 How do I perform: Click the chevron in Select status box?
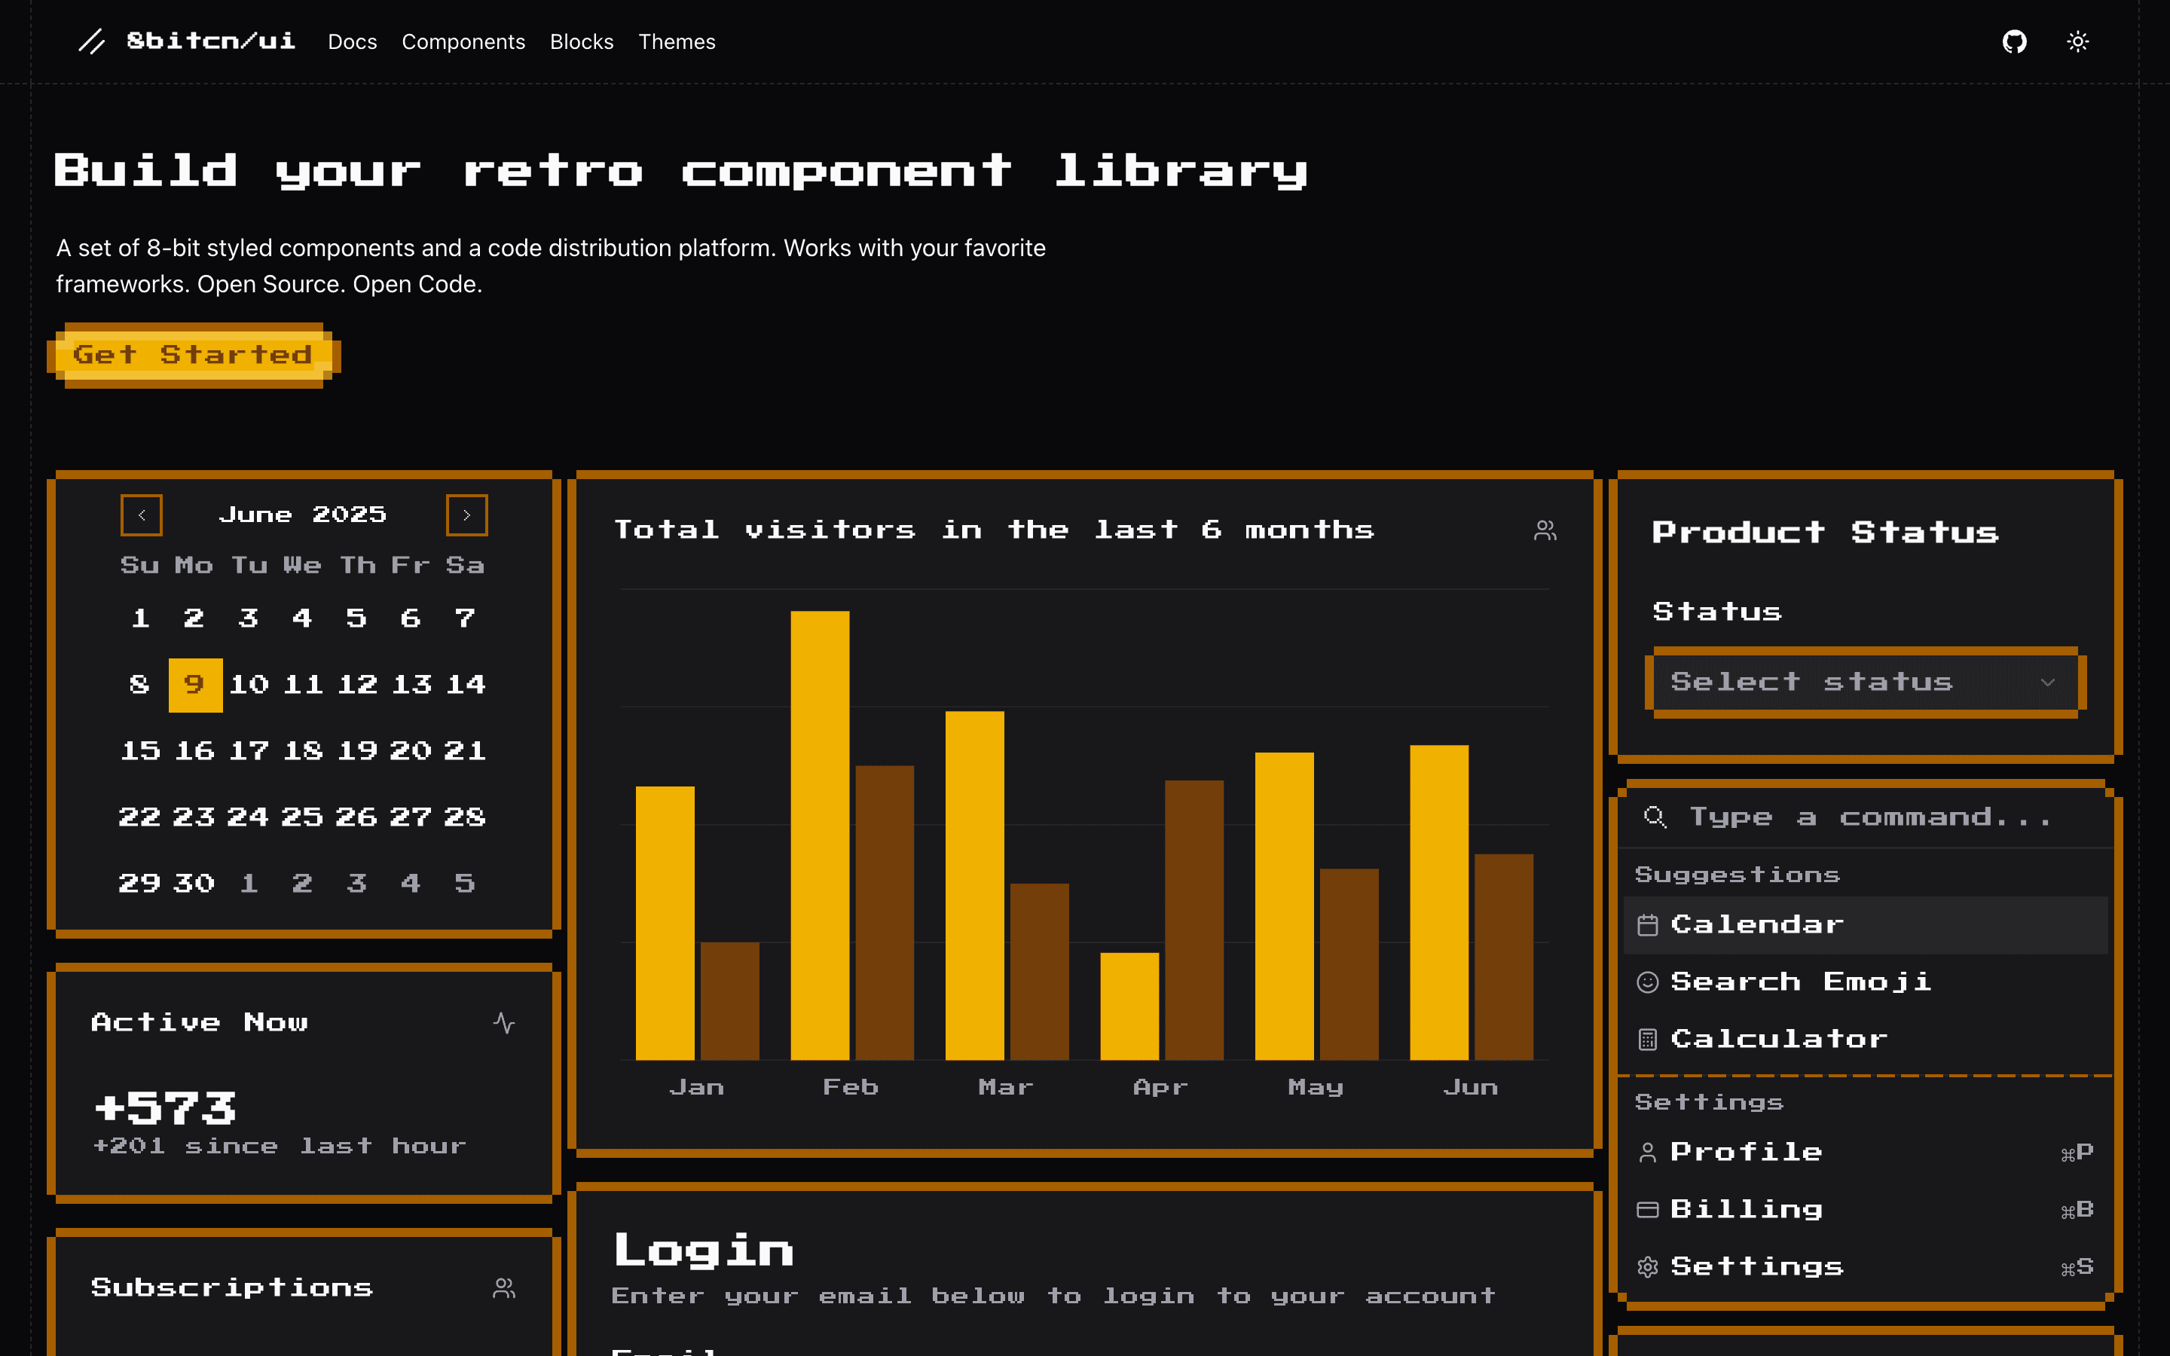tap(2048, 683)
